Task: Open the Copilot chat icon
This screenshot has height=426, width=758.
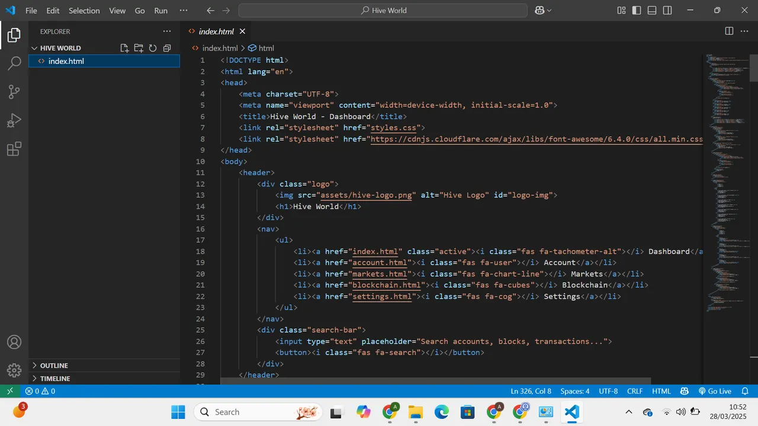Action: click(x=539, y=11)
